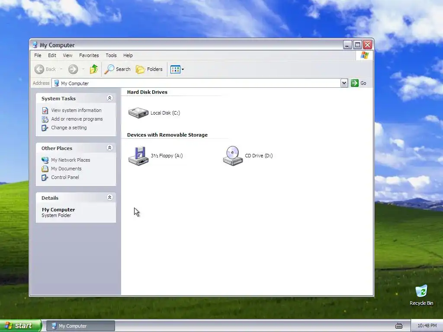The image size is (443, 332).
Task: Click the Forward navigation arrow
Action: point(73,69)
